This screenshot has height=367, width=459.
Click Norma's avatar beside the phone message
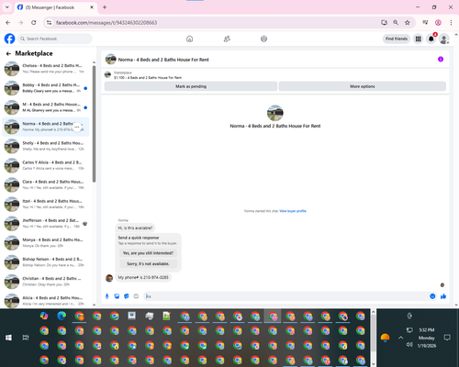[x=109, y=278]
